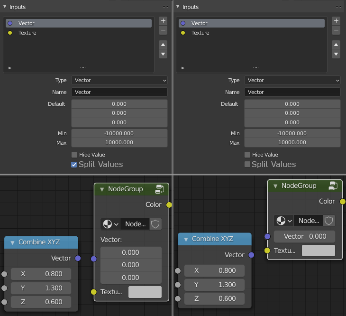This screenshot has height=316, width=346.
Task: Enable Split Values checkbox in right panel
Action: [247, 164]
